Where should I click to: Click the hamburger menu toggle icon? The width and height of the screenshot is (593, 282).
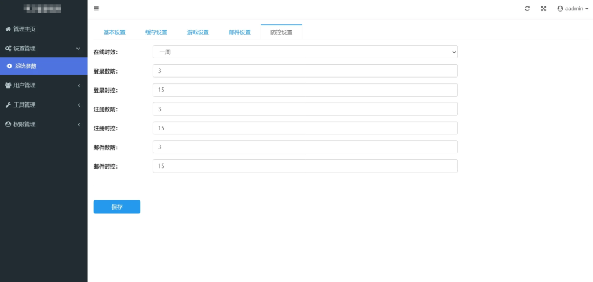[96, 9]
